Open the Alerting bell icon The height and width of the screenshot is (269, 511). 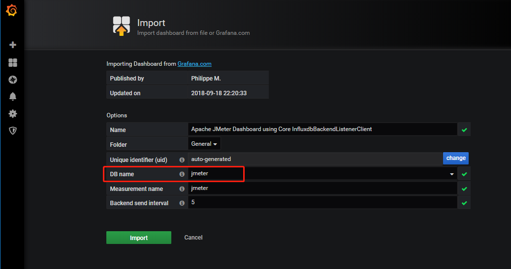pyautogui.click(x=13, y=97)
